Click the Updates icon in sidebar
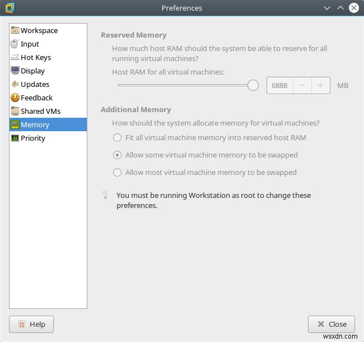Viewport: 364px width, 342px height. [15, 84]
